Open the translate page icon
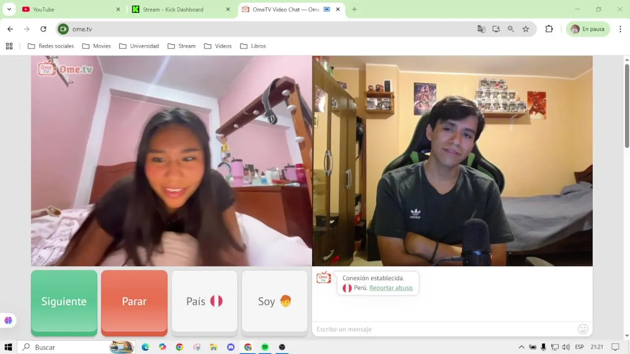This screenshot has height=354, width=630. point(481,29)
